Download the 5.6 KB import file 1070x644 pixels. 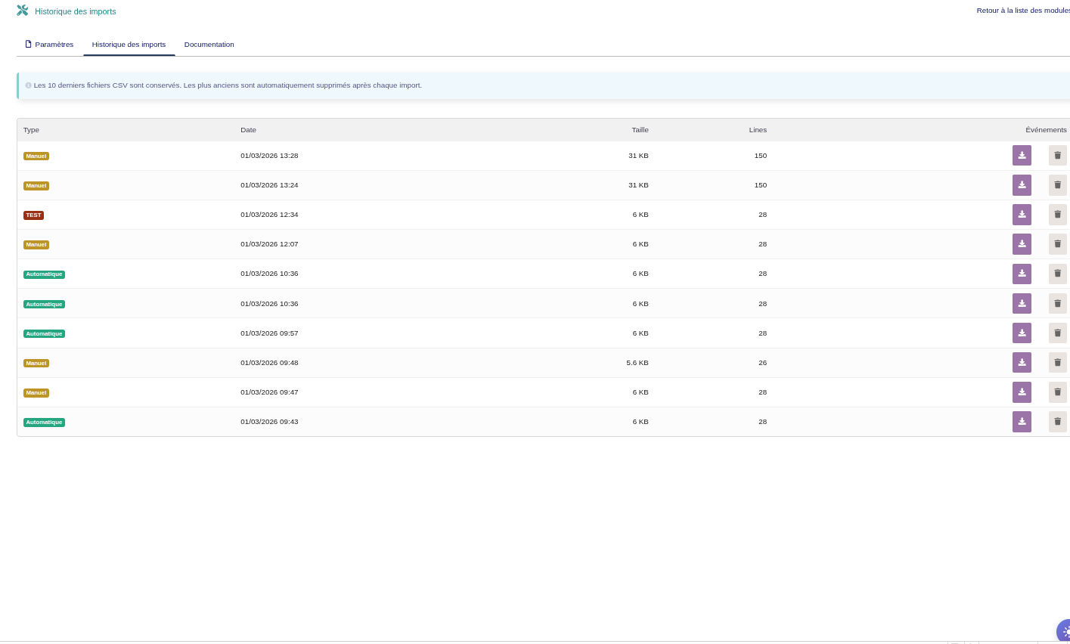pyautogui.click(x=1022, y=363)
